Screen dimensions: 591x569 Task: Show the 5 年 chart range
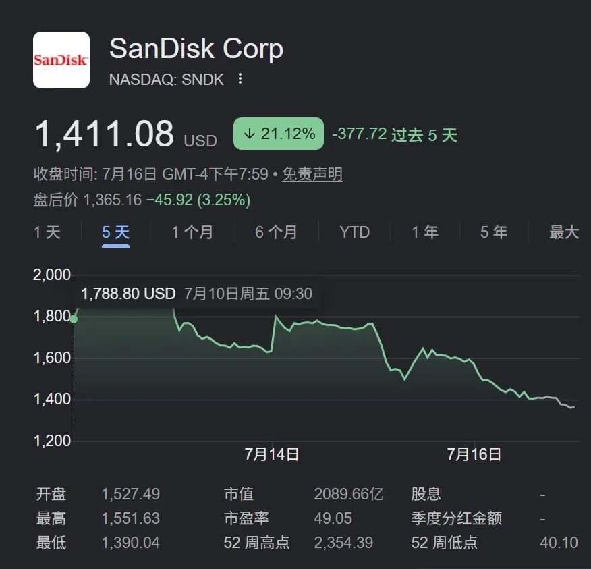pyautogui.click(x=494, y=232)
